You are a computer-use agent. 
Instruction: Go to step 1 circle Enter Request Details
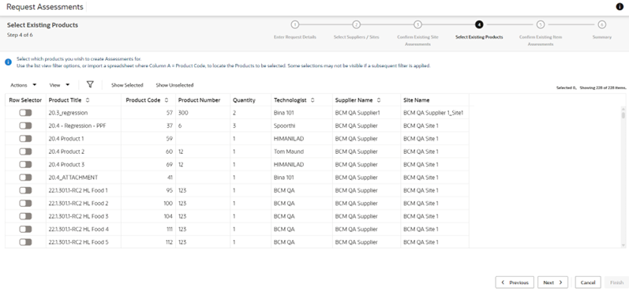(x=295, y=24)
